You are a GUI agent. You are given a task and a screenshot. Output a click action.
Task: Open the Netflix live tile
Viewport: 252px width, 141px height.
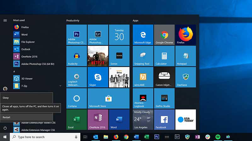[98, 56]
